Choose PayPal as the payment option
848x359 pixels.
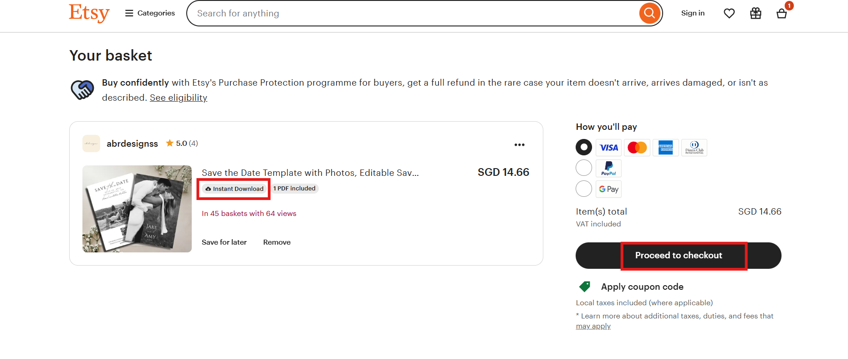click(x=583, y=168)
